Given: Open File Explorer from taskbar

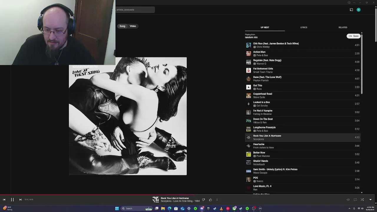Looking at the screenshot, I should point(163,208).
